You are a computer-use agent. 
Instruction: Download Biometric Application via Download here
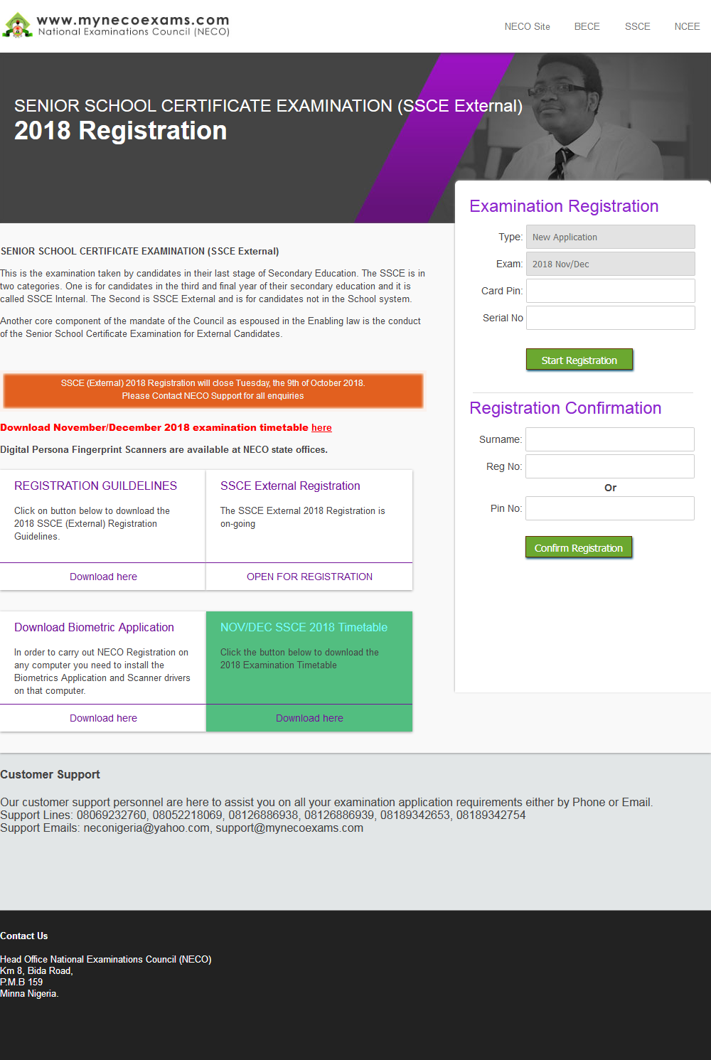103,718
